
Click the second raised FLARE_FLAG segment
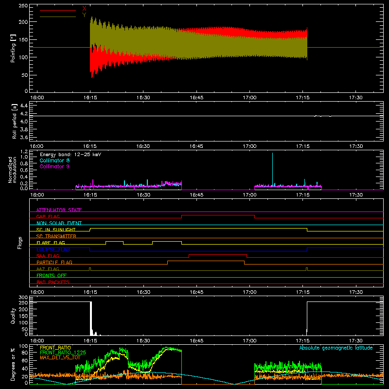[167, 241]
